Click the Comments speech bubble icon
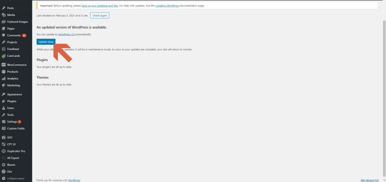Image resolution: width=386 pixels, height=182 pixels. pyautogui.click(x=3, y=35)
